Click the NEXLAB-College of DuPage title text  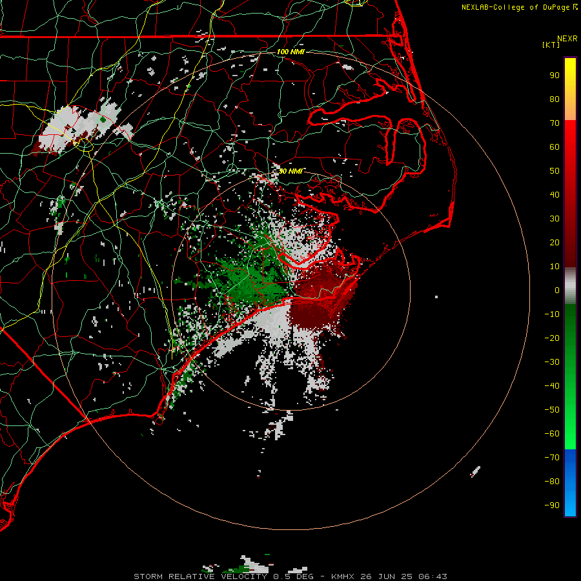(516, 7)
